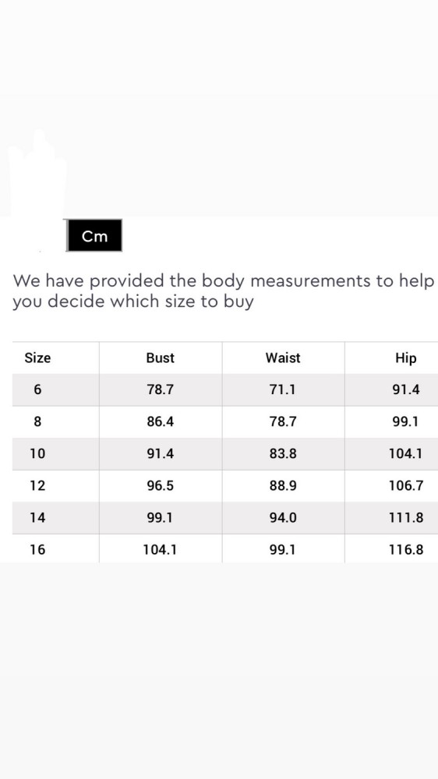The height and width of the screenshot is (779, 438).
Task: Click the 71.1 waist value
Action: pyautogui.click(x=283, y=389)
